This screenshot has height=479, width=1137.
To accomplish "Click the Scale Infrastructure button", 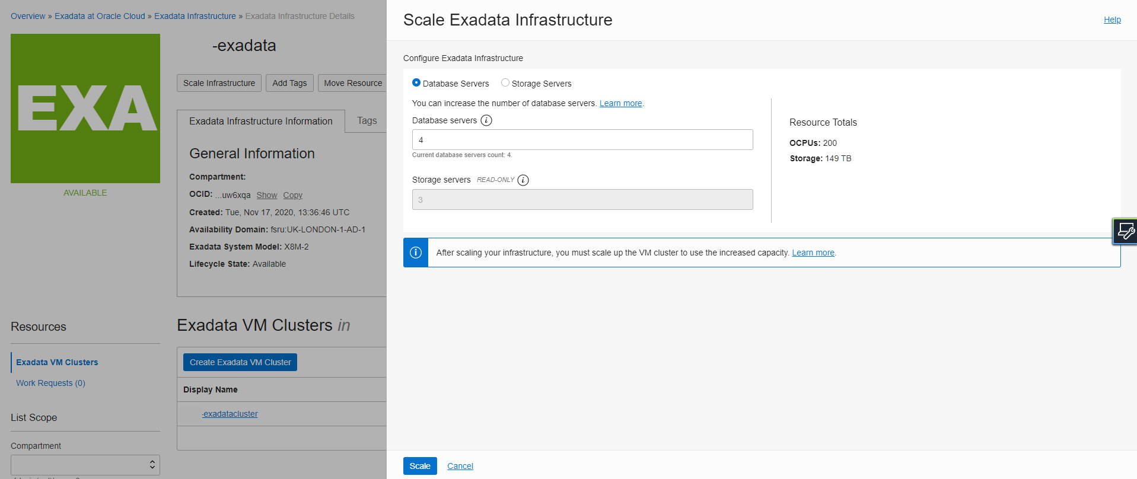I will 219,83.
